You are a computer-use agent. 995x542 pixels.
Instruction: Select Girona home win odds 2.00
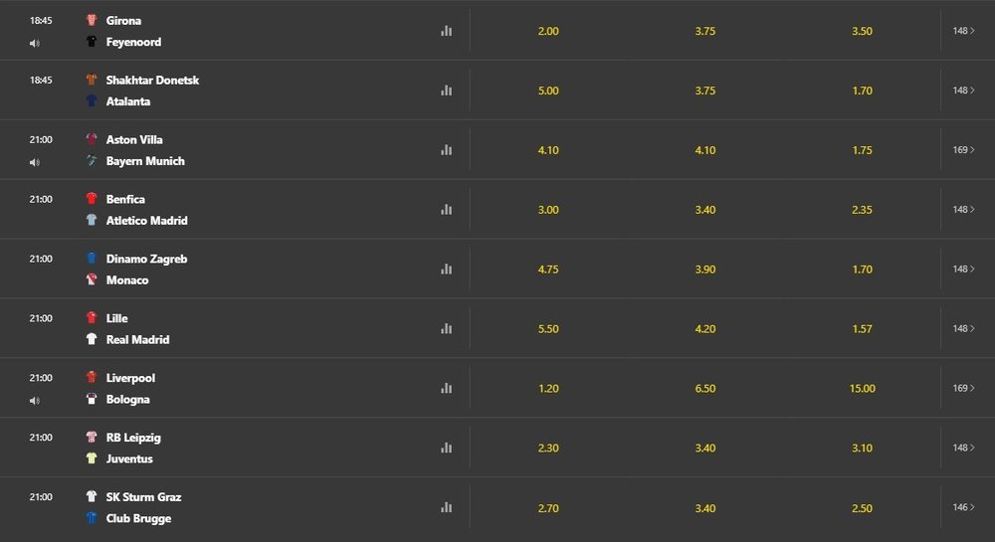548,31
